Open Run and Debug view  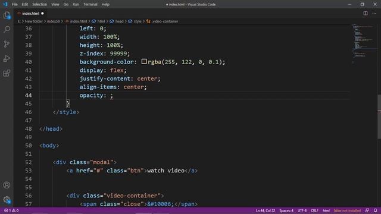pos(7,58)
